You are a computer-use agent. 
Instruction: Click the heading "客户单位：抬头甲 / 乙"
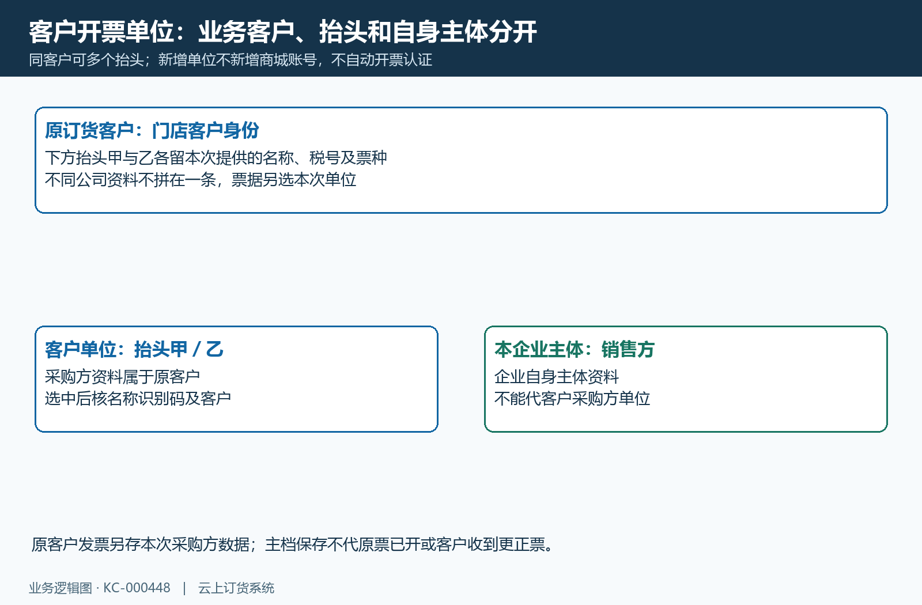[134, 350]
